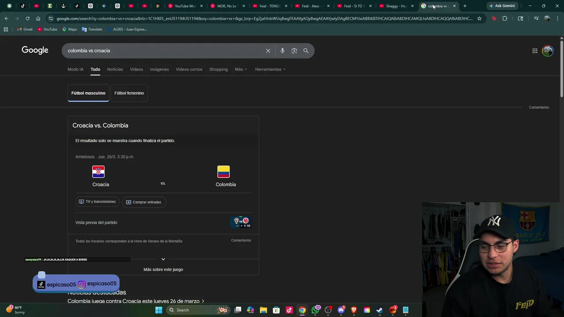Click the Comentarios link at the page right
The height and width of the screenshot is (317, 564).
pyautogui.click(x=539, y=107)
